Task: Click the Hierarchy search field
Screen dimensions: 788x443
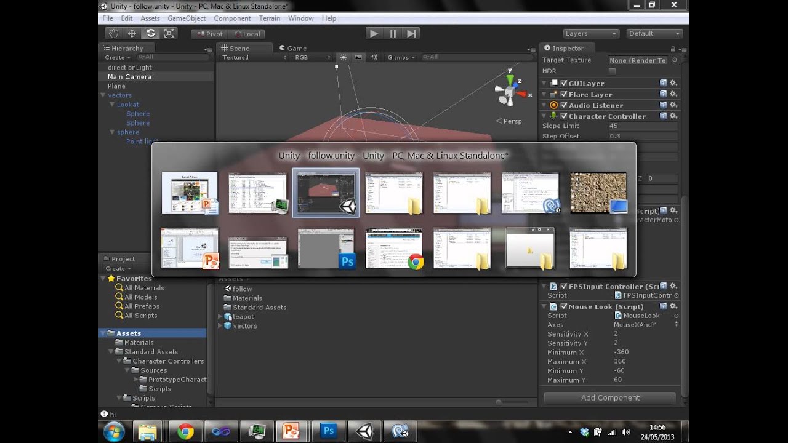Action: click(x=174, y=57)
